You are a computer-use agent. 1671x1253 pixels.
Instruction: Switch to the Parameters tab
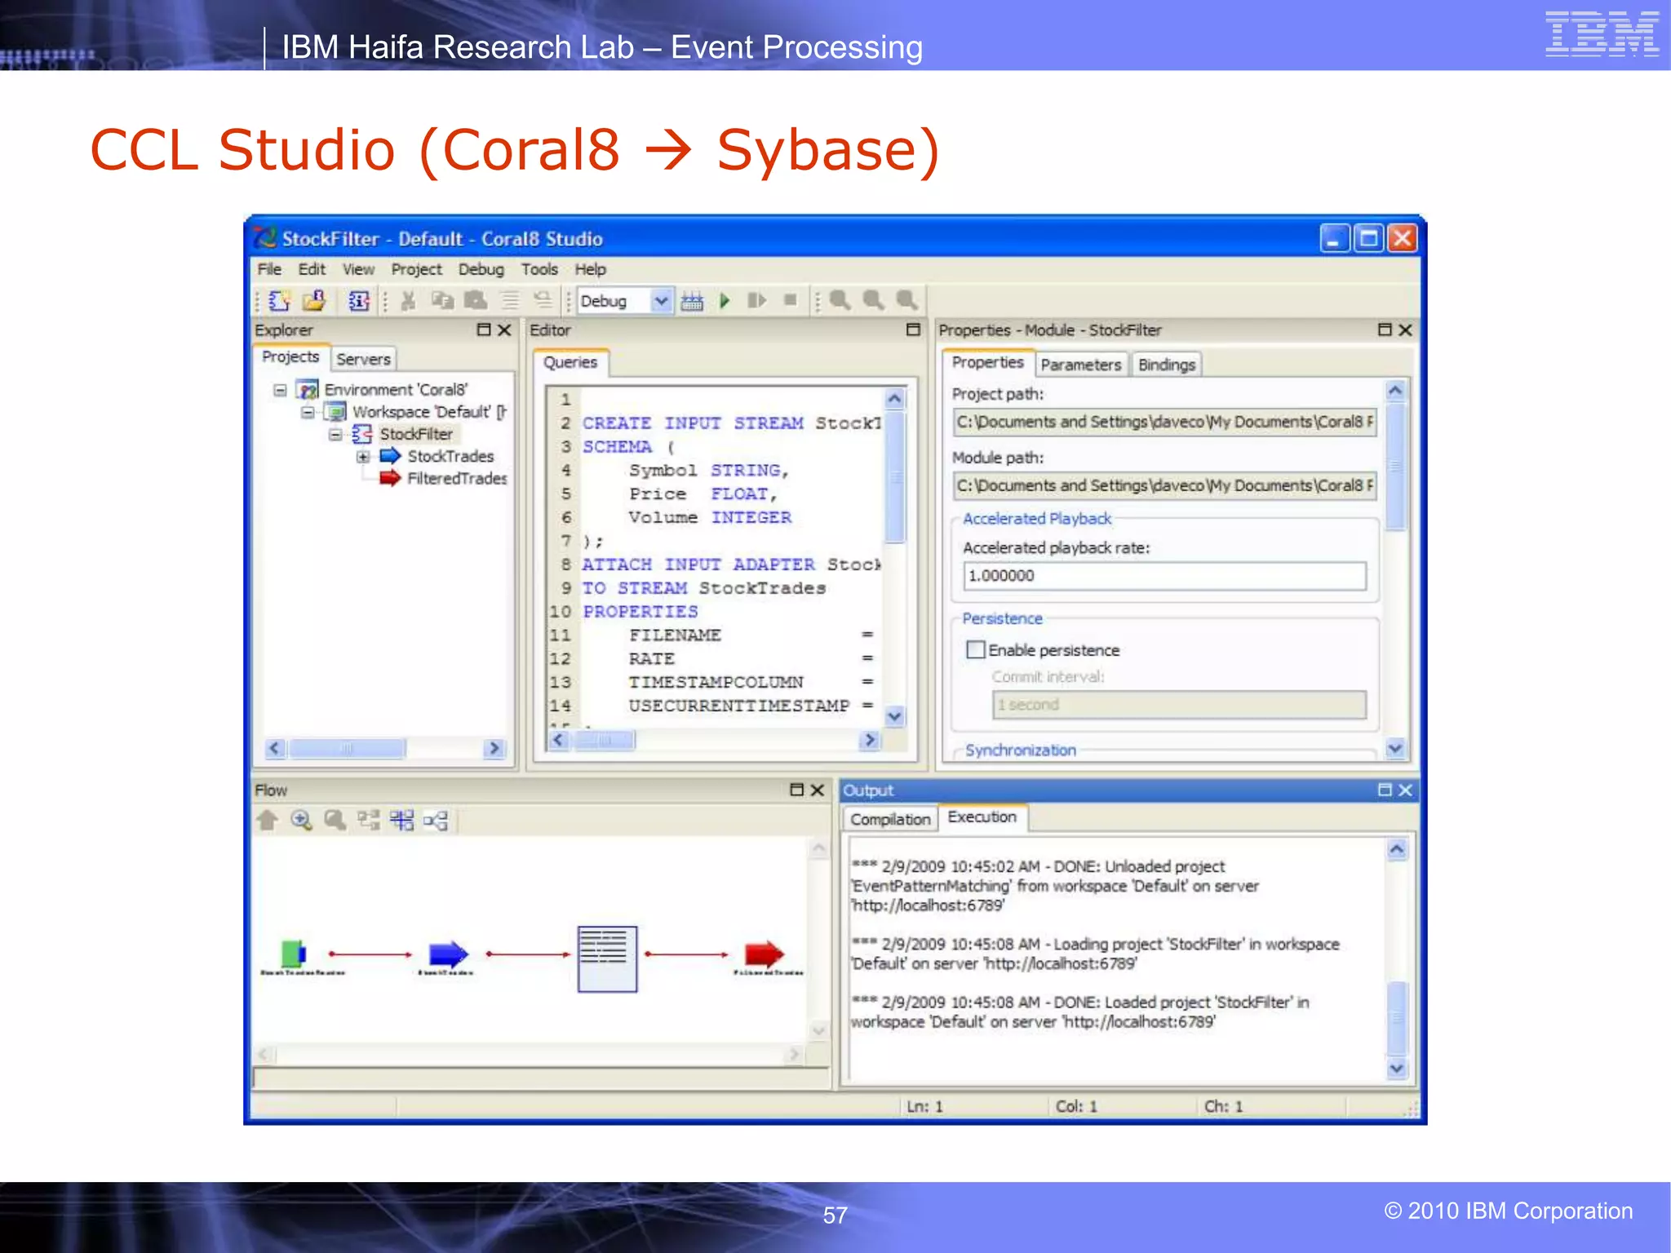[1081, 365]
